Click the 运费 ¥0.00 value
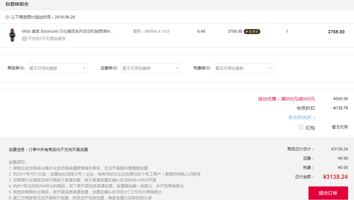This screenshot has height=200, width=354. click(343, 158)
